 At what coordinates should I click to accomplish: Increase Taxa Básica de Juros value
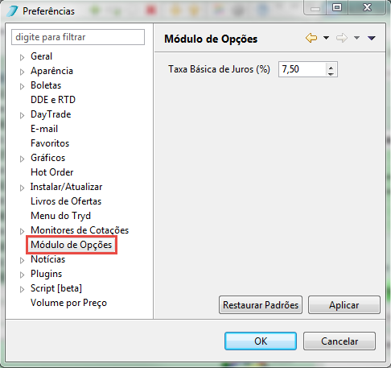coord(331,67)
